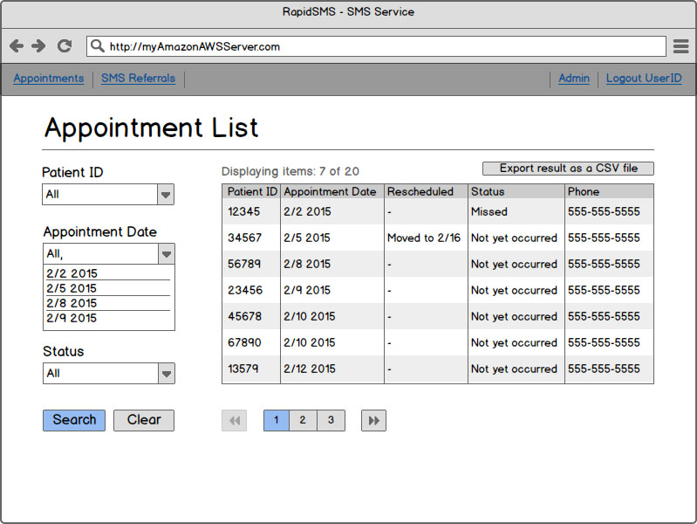Screen dimensions: 697x524
Task: Click the Status combo box showing All
Action: pos(109,374)
